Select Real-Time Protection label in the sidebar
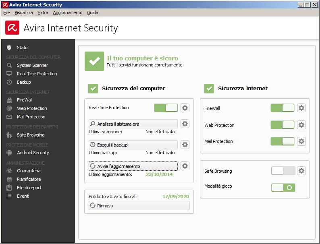The height and width of the screenshot is (244, 320). pyautogui.click(x=37, y=74)
